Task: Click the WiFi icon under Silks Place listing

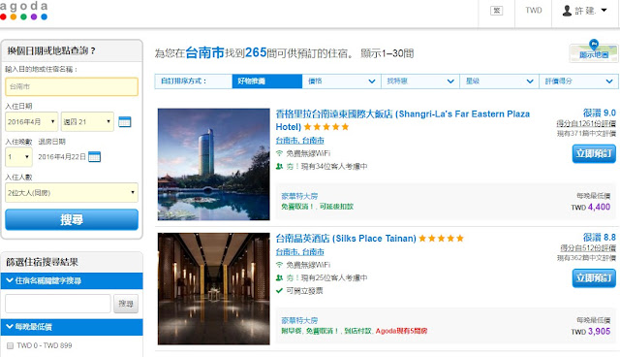Action: coord(279,265)
